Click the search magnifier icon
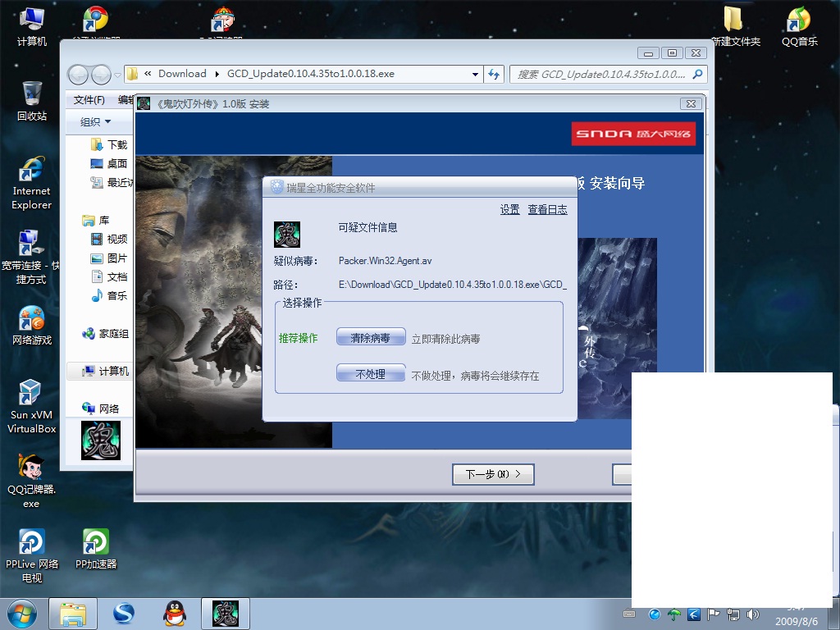840x630 pixels. click(x=697, y=74)
